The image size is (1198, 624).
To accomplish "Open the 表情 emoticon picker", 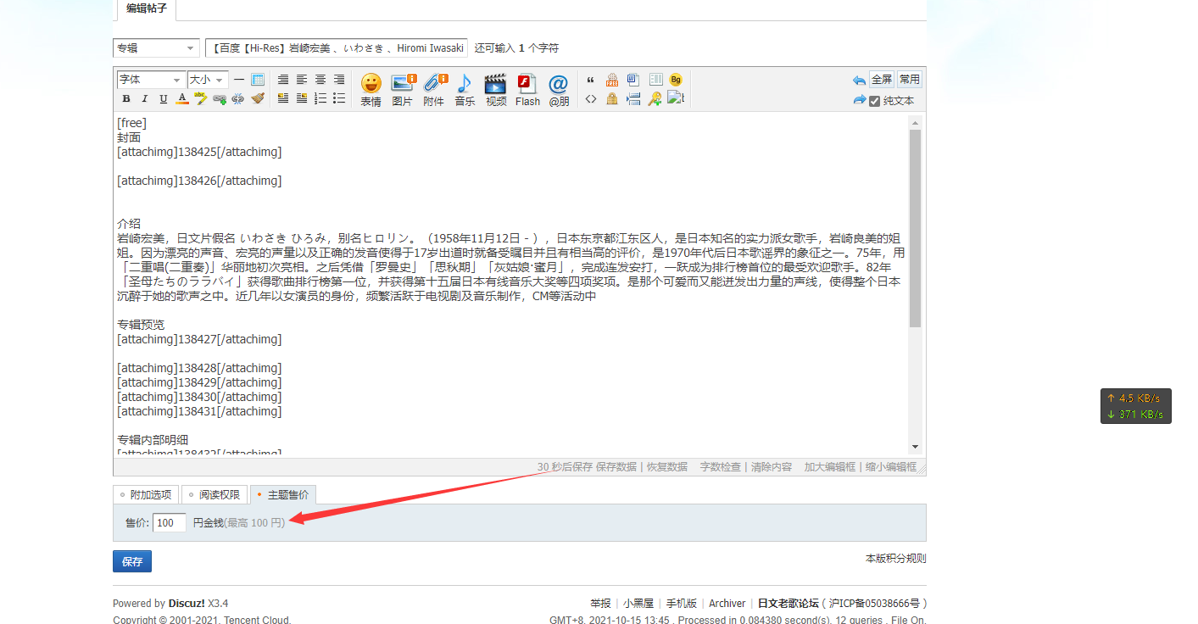I will [x=371, y=90].
